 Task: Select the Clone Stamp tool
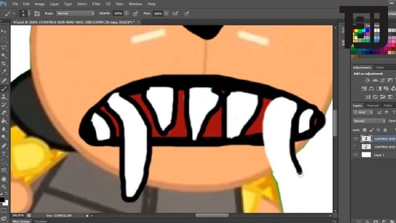(x=4, y=97)
